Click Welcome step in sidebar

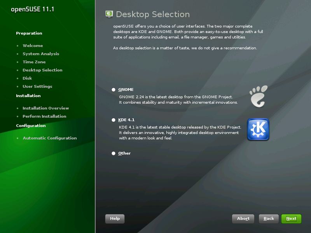tap(33, 46)
